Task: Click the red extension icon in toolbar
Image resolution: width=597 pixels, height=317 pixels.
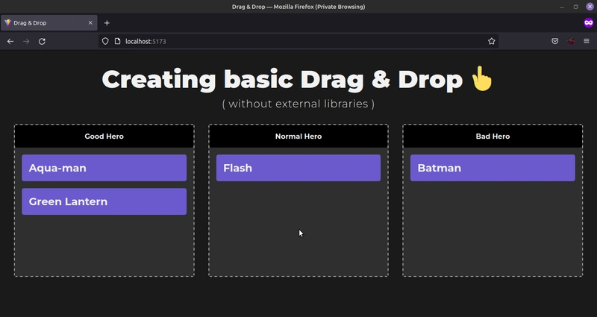Action: (x=570, y=41)
